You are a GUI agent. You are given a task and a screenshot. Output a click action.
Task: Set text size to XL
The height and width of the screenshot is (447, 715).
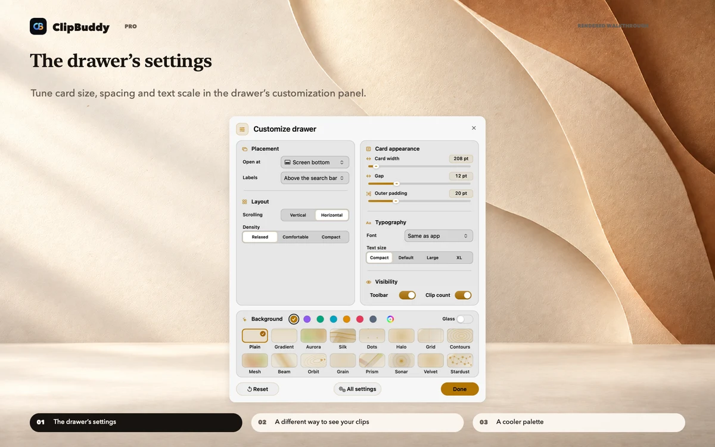[x=459, y=258]
